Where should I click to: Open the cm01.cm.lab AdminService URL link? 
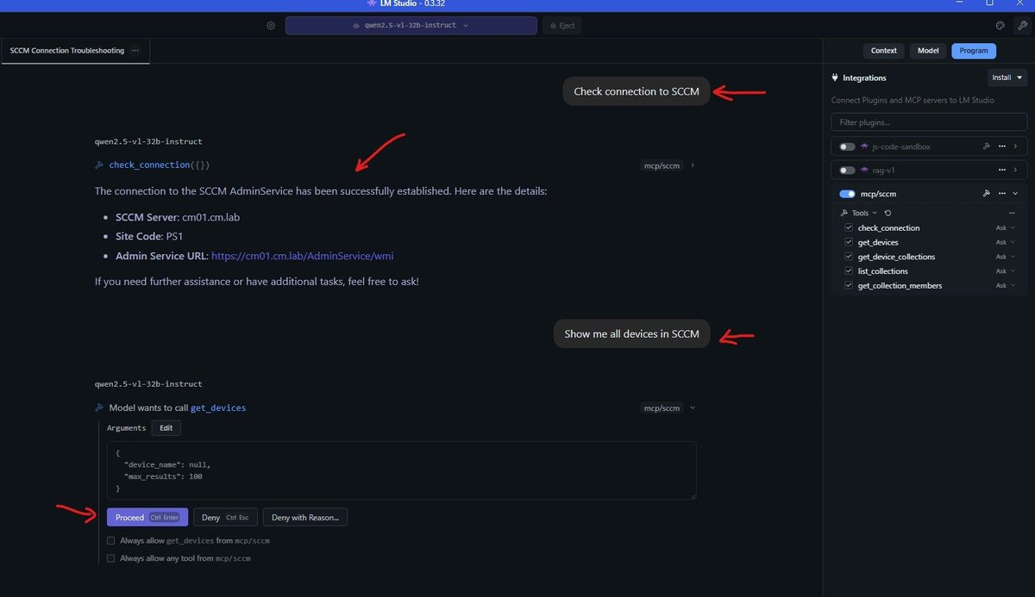(303, 256)
